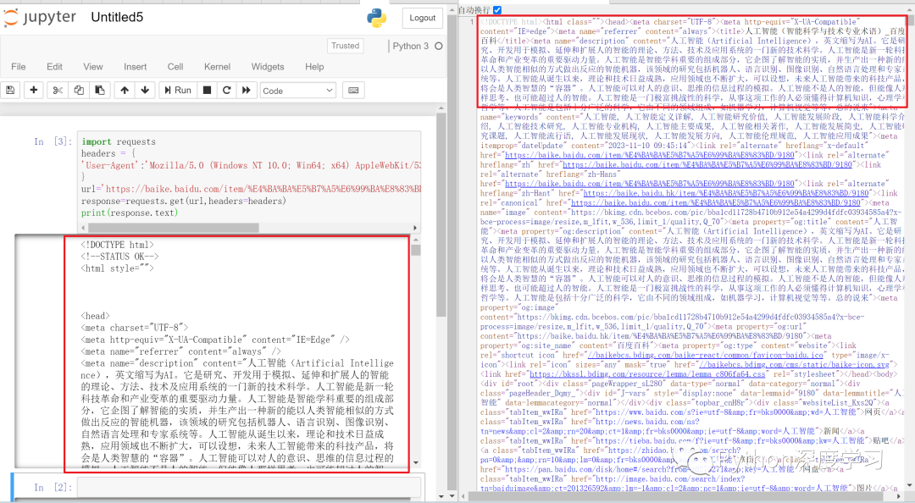Click the print(response.text) code line
This screenshot has width=915, height=503.
(x=129, y=213)
